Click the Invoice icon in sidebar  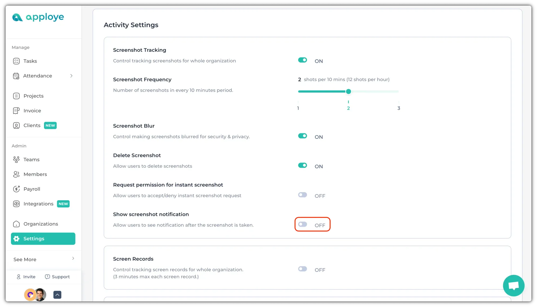(16, 111)
